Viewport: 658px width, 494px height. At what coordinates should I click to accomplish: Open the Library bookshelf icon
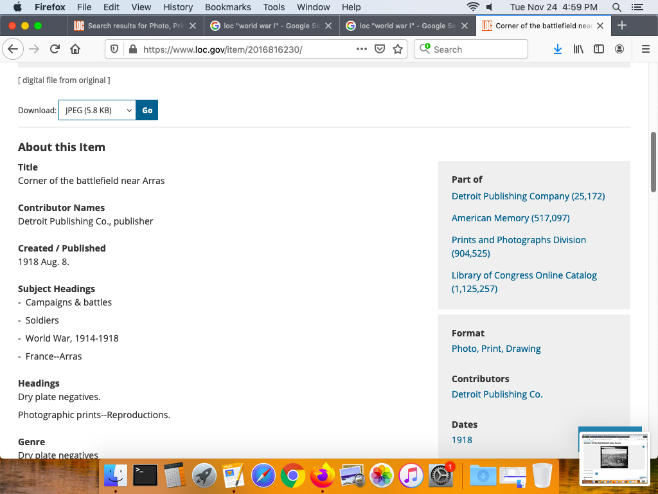pos(578,50)
